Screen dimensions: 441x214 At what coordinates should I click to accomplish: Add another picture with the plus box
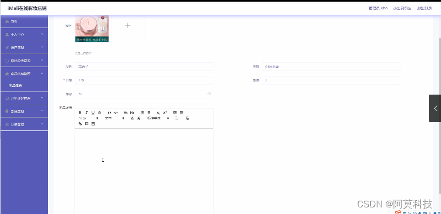(128, 25)
